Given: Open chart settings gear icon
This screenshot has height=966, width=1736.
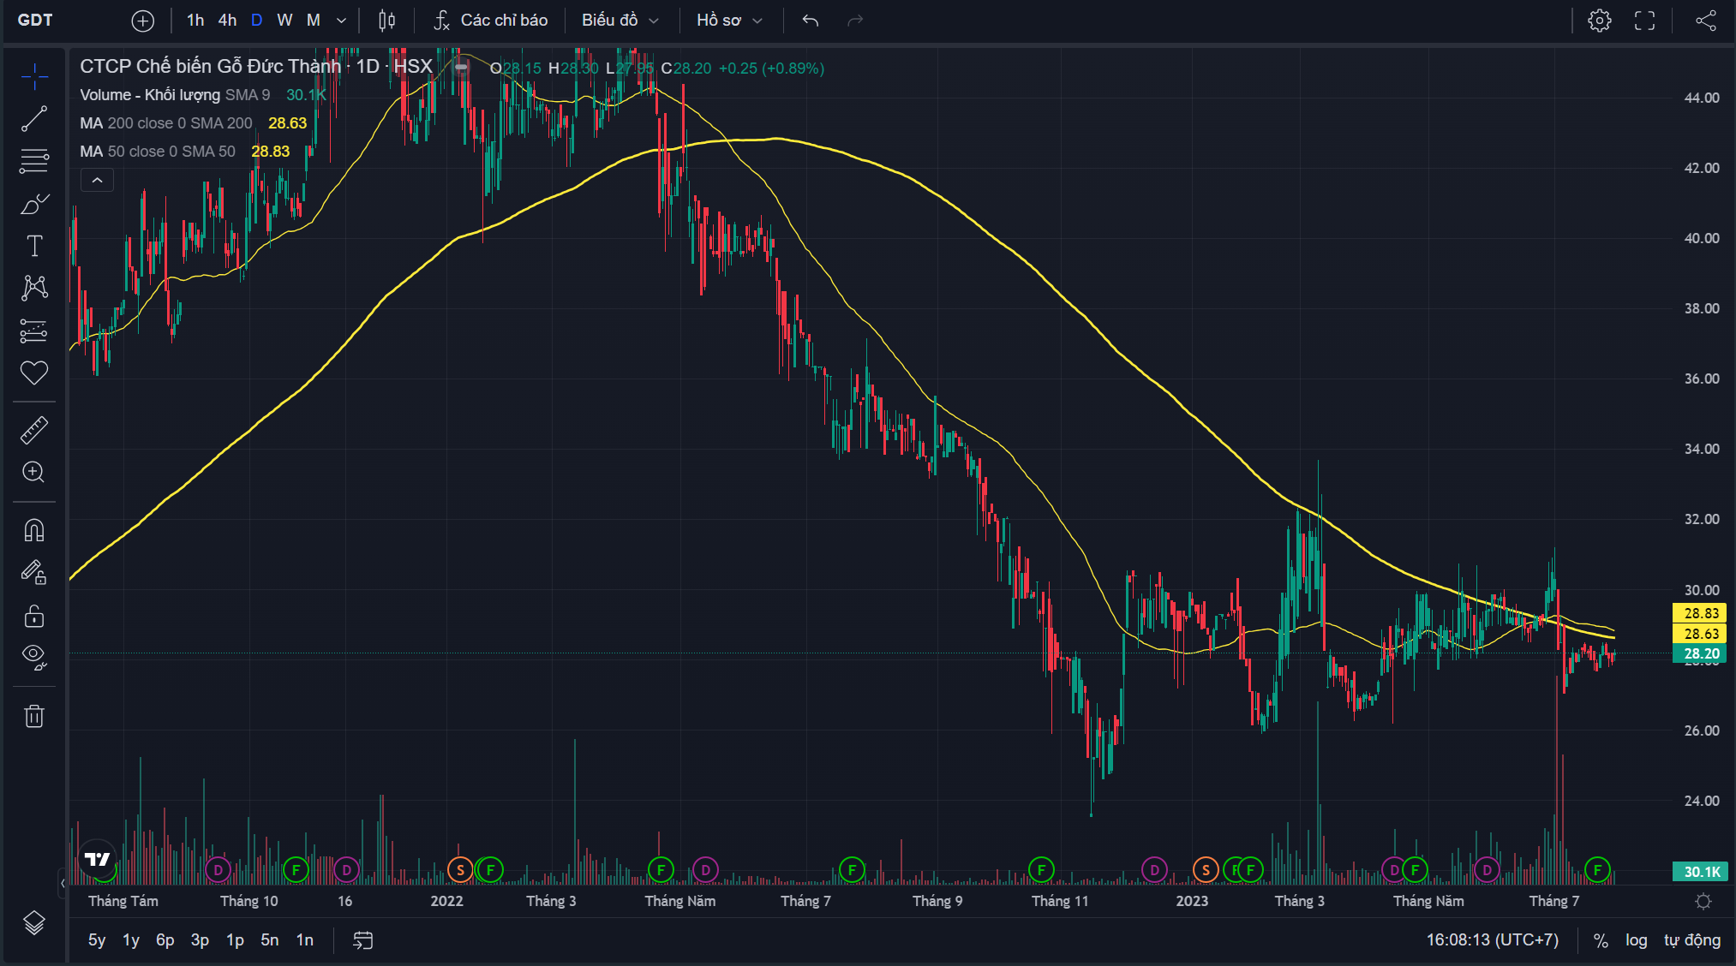Looking at the screenshot, I should click(1599, 21).
